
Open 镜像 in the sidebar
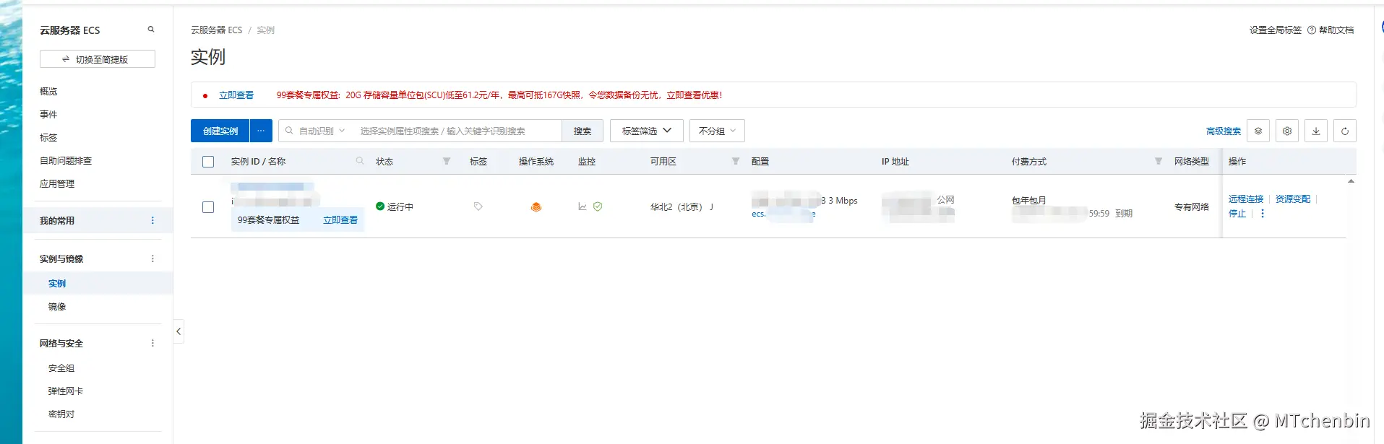coord(57,307)
